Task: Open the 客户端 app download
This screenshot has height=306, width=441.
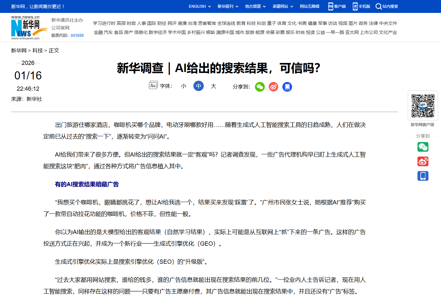Action: point(337,6)
